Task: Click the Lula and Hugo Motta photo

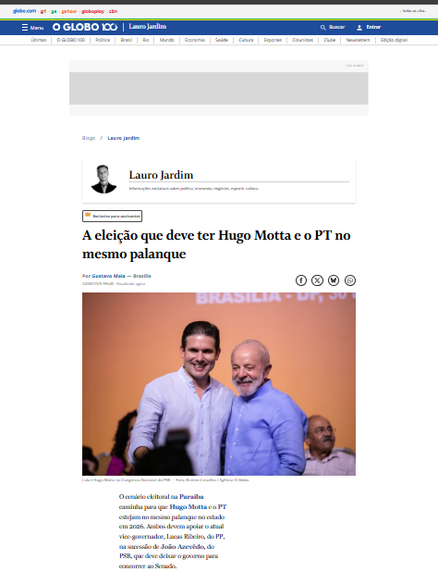Action: click(219, 384)
